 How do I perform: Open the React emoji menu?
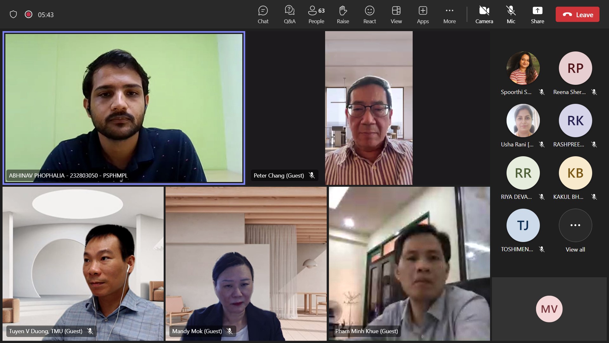pyautogui.click(x=369, y=15)
